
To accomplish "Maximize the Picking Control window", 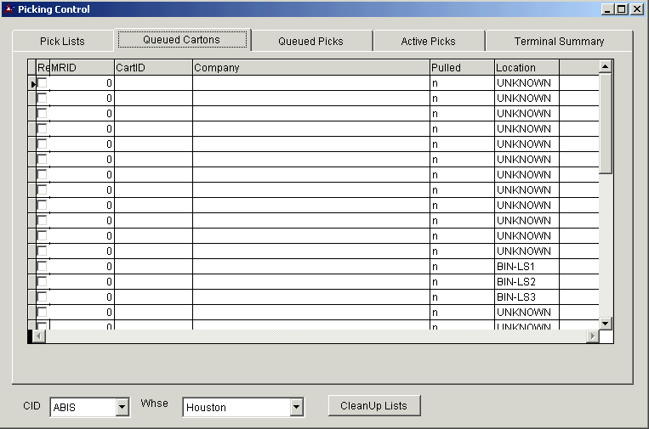I will 623,9.
